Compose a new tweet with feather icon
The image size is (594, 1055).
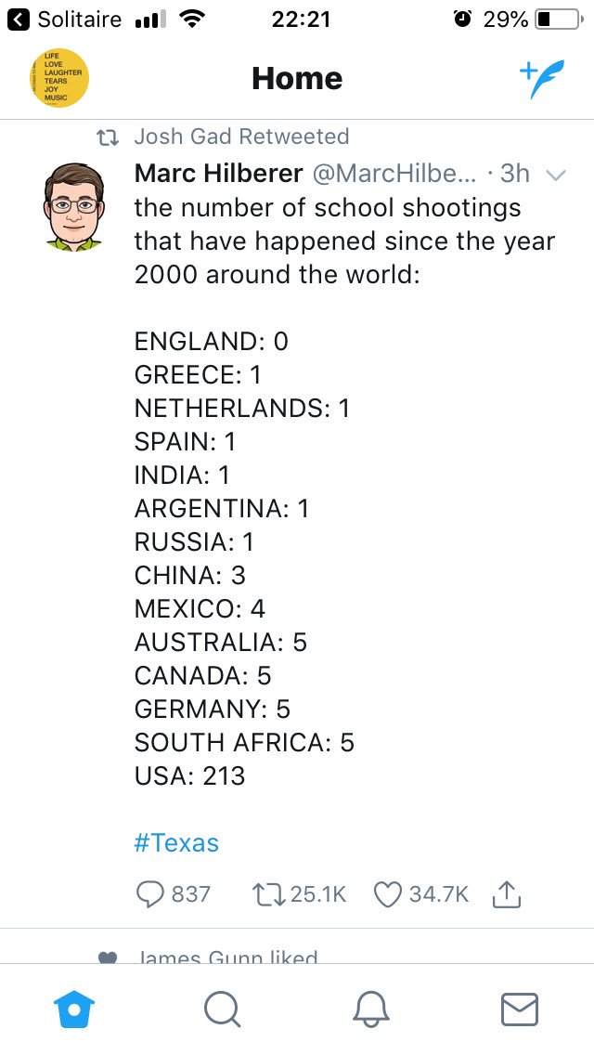(x=541, y=79)
